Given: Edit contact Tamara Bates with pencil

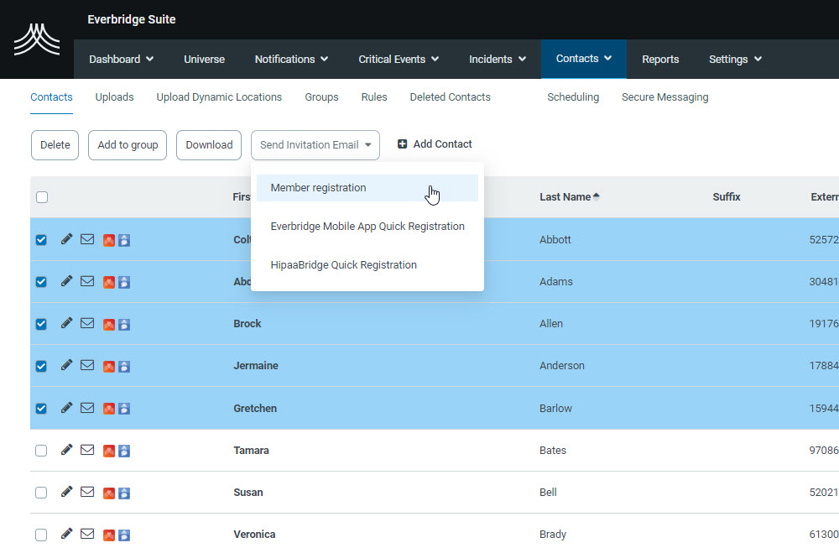Looking at the screenshot, I should tap(66, 450).
